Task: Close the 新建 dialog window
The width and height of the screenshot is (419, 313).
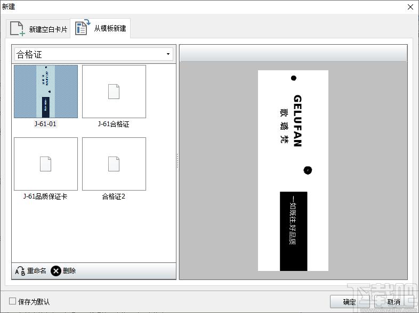Action: [410, 7]
